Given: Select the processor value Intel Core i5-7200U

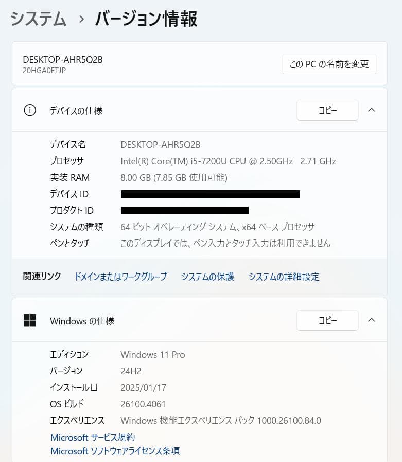Looking at the screenshot, I should pos(228,161).
